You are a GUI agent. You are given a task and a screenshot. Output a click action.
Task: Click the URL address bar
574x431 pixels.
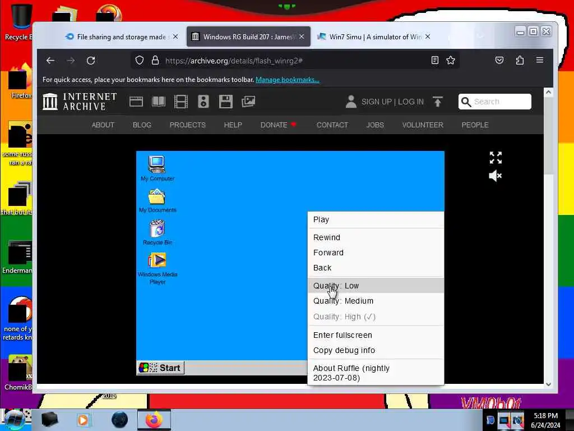(x=295, y=61)
